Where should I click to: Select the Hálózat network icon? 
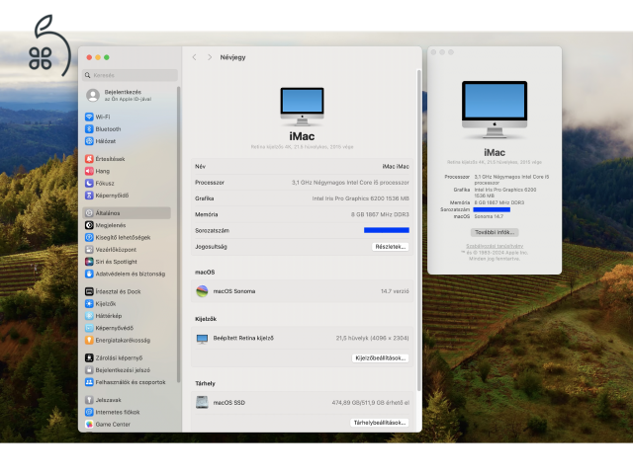click(x=89, y=141)
